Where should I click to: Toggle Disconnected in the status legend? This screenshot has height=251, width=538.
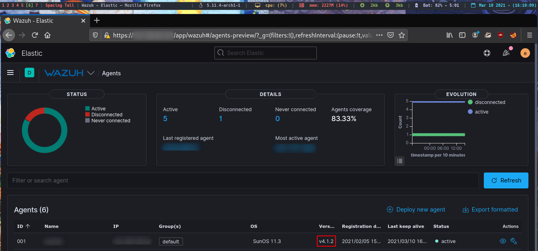point(104,115)
